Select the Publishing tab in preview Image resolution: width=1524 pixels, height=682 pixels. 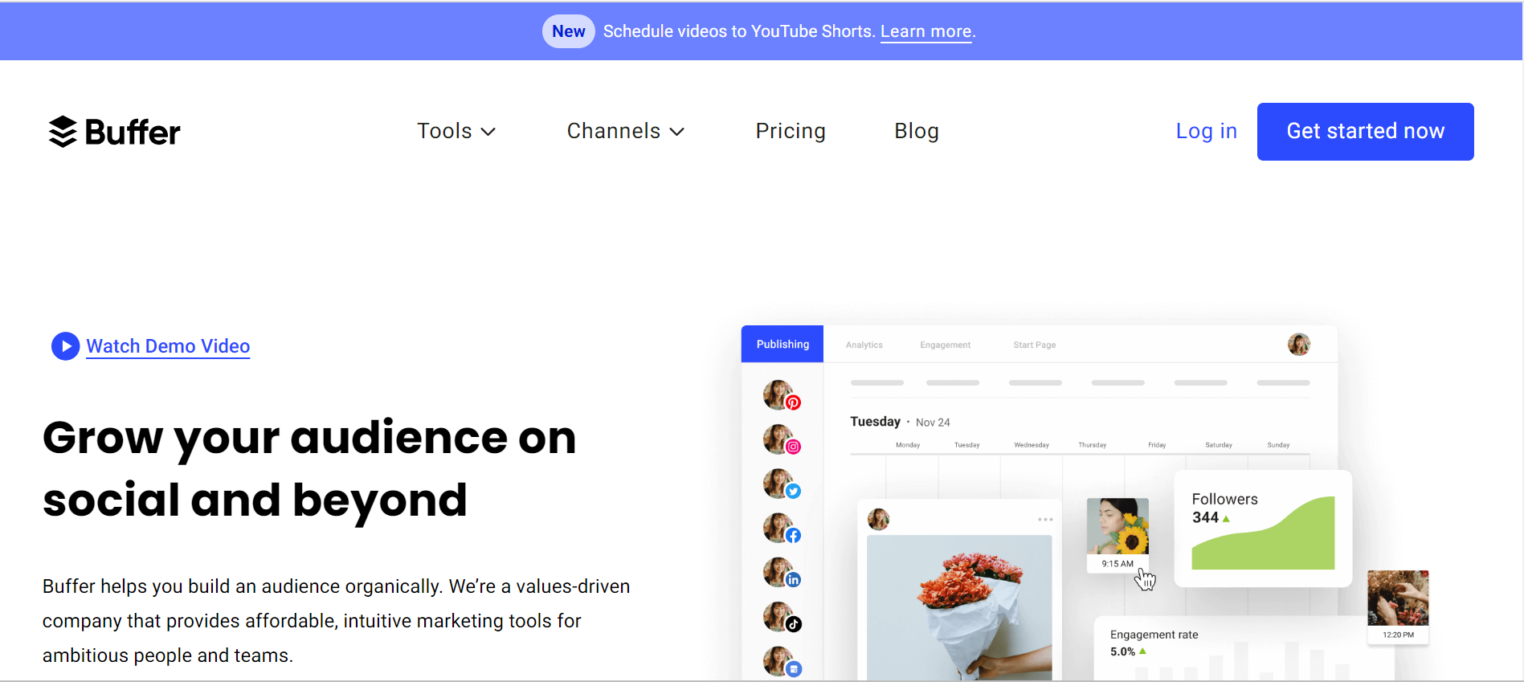pos(782,344)
